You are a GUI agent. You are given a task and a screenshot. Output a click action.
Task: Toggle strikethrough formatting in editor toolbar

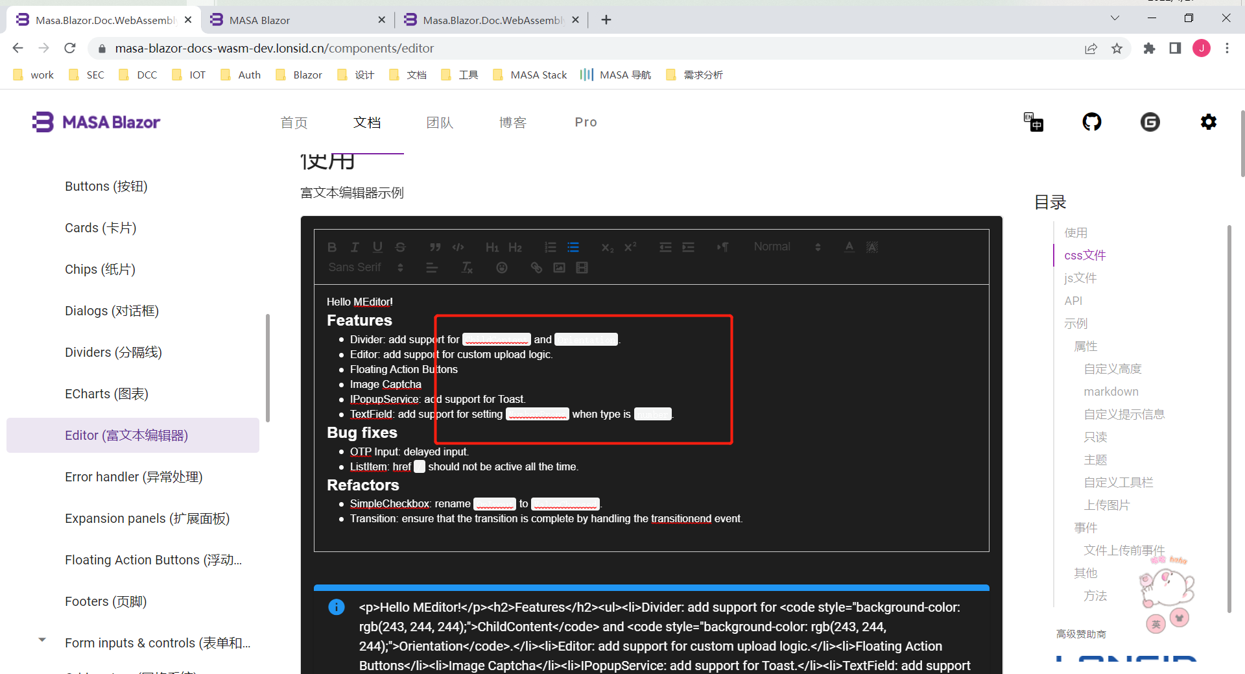click(x=400, y=247)
